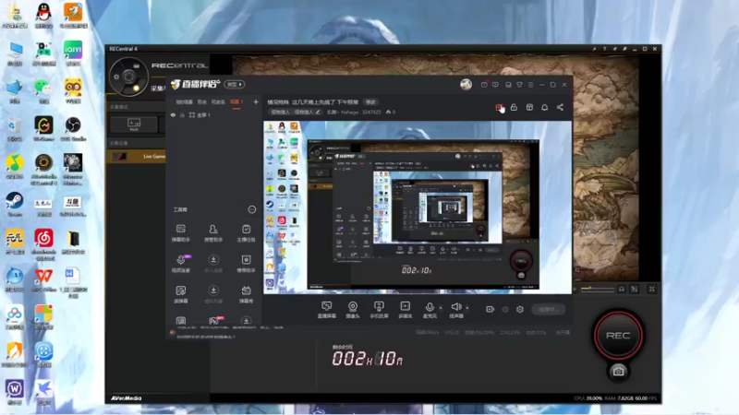Image resolution: width=739 pixels, height=415 pixels.
Task: Click the live preview thumbnail
Action: 418,207
